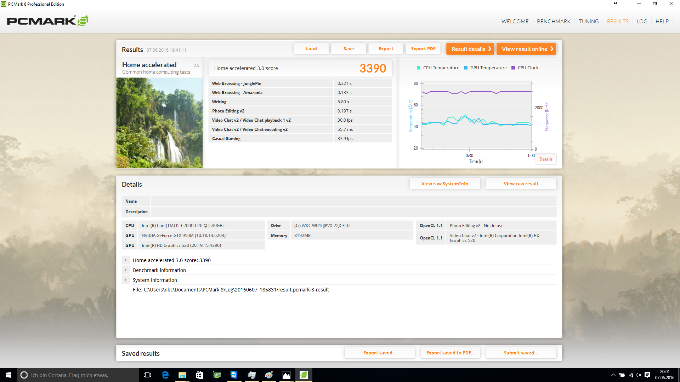Open Paint from the taskbar
Image resolution: width=680 pixels, height=382 pixels.
[269, 375]
